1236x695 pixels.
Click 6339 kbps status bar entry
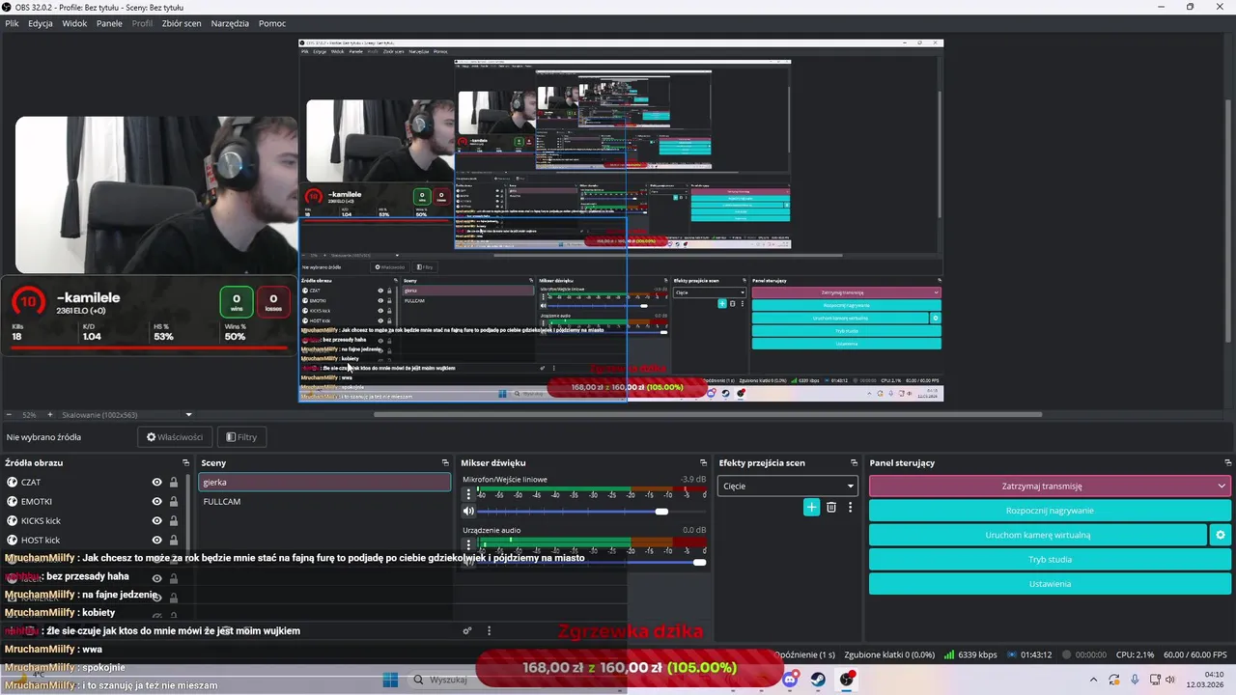[970, 654]
